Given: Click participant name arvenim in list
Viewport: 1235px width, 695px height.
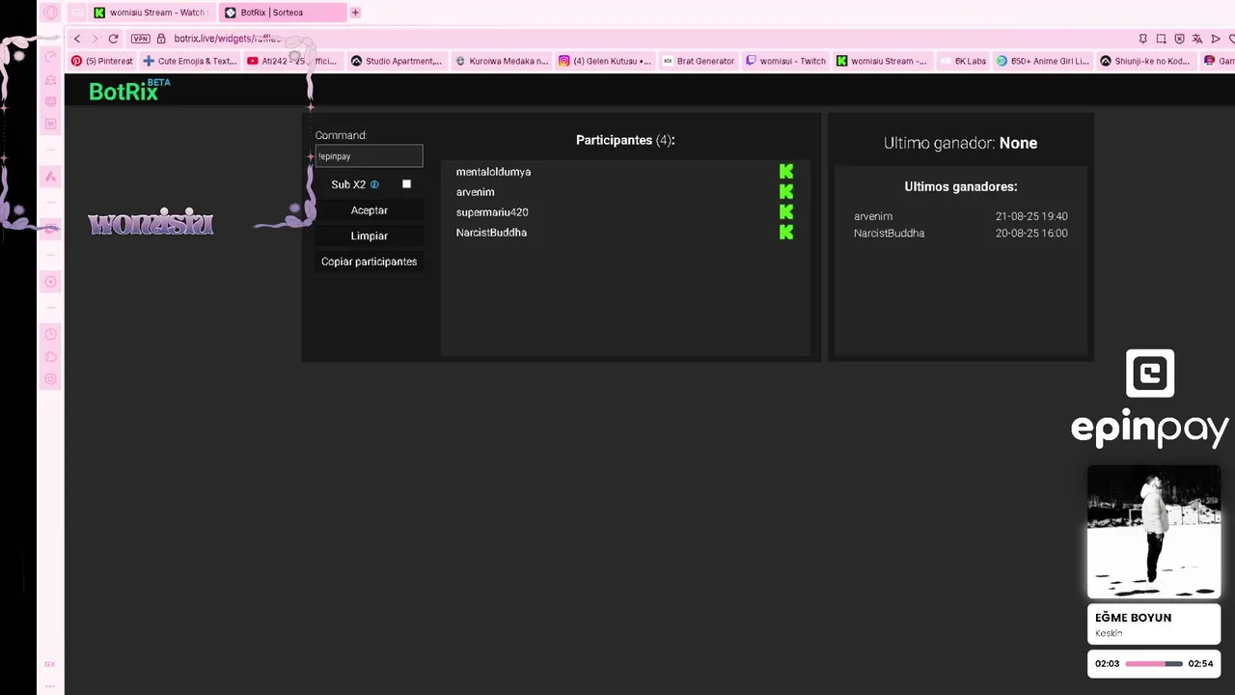Looking at the screenshot, I should point(476,192).
